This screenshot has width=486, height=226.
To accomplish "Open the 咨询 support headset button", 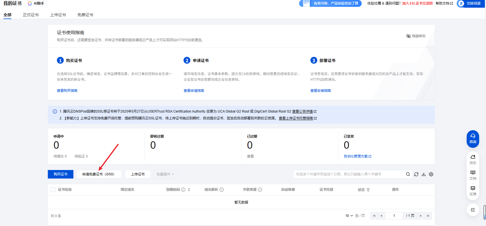I will point(473,139).
